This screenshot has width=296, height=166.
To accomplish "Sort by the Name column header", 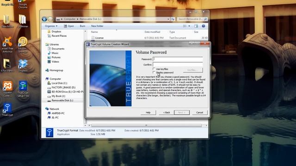I will (x=94, y=32).
